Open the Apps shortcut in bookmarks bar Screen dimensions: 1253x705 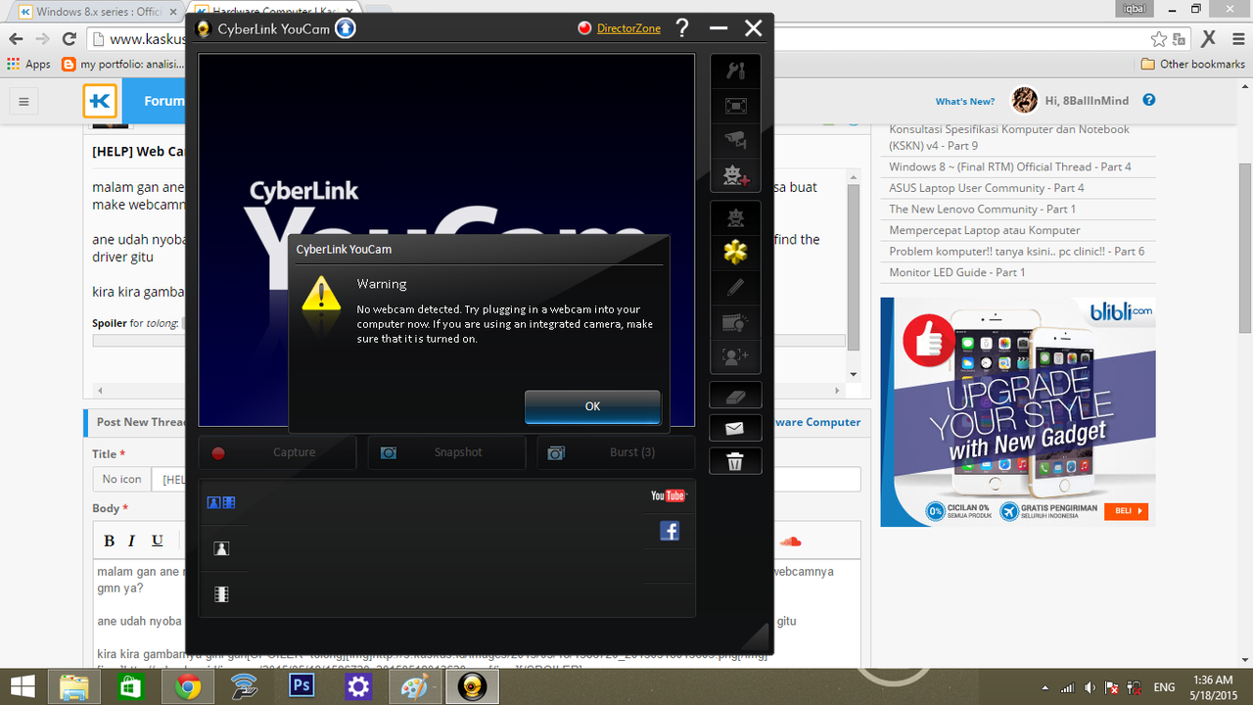coord(28,65)
